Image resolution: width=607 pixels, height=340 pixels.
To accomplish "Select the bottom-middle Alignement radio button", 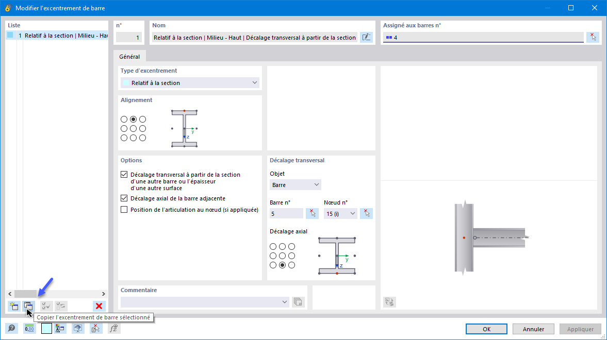I will pos(133,138).
